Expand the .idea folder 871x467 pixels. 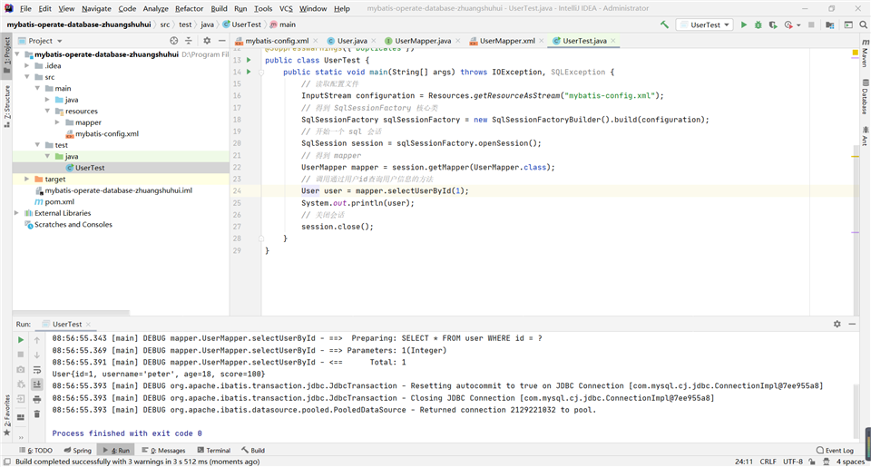click(27, 65)
